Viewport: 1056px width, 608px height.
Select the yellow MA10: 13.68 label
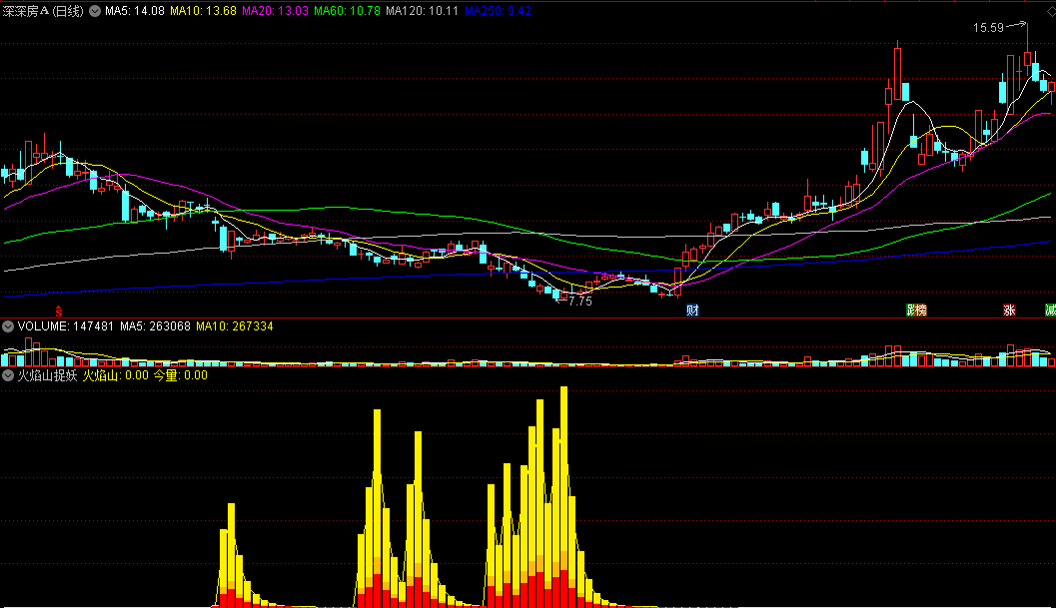(203, 11)
